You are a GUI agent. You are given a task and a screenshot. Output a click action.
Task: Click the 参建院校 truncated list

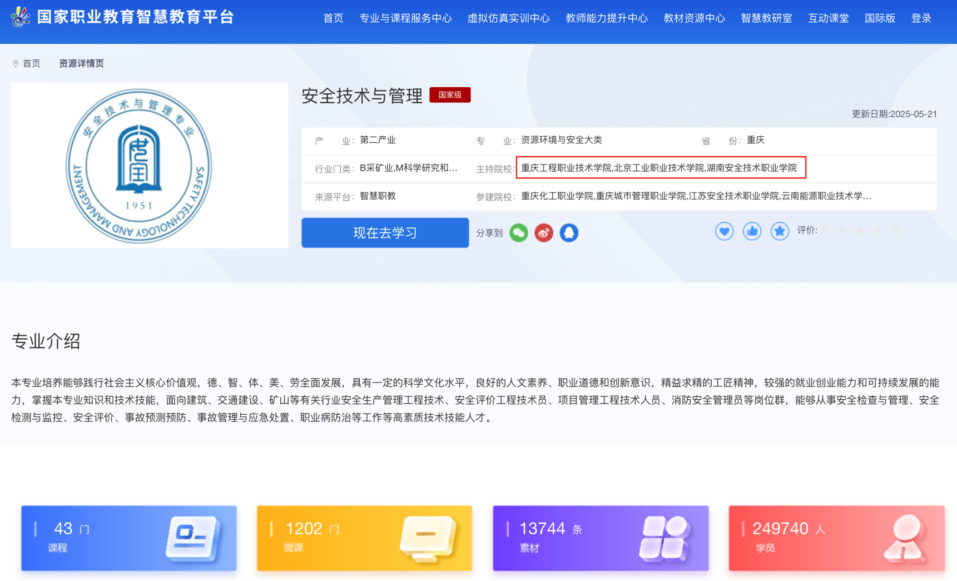(696, 196)
